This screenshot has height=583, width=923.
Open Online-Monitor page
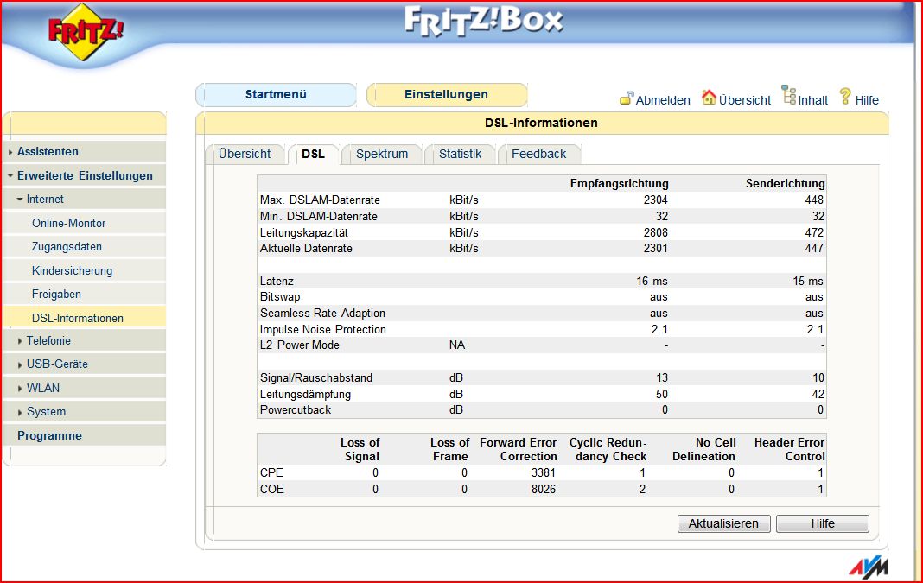[69, 223]
